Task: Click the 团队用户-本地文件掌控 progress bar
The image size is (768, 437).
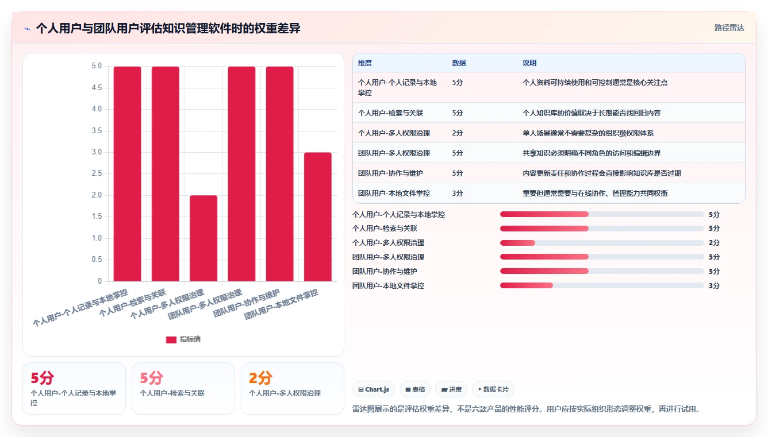Action: [x=602, y=285]
